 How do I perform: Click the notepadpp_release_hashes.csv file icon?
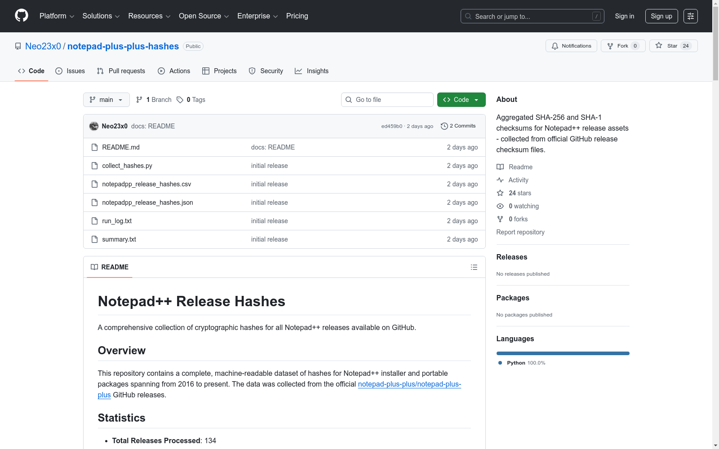[94, 184]
